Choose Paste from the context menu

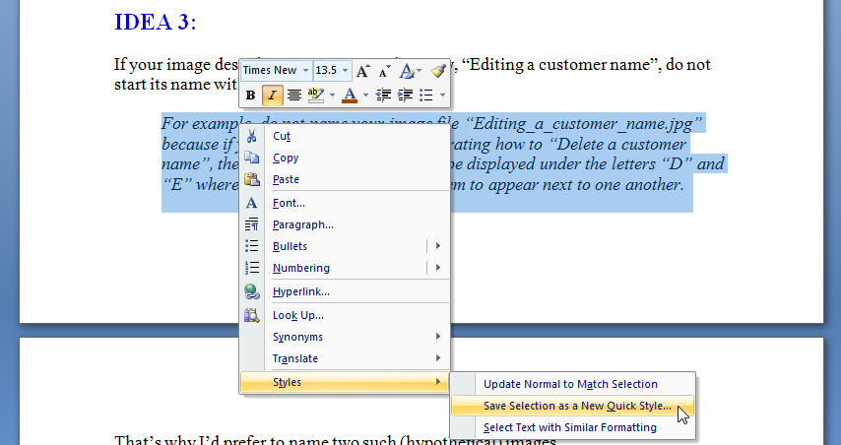(345, 179)
